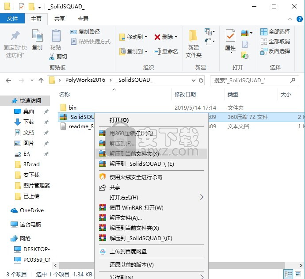
Task: Sort by the Date modified column header
Action: click(185, 95)
